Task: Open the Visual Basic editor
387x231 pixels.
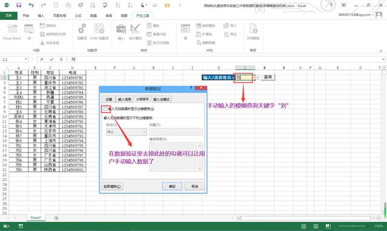Action: pyautogui.click(x=12, y=32)
